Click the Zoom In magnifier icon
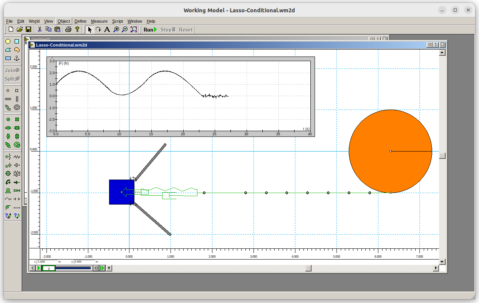This screenshot has width=479, height=303. [x=116, y=30]
